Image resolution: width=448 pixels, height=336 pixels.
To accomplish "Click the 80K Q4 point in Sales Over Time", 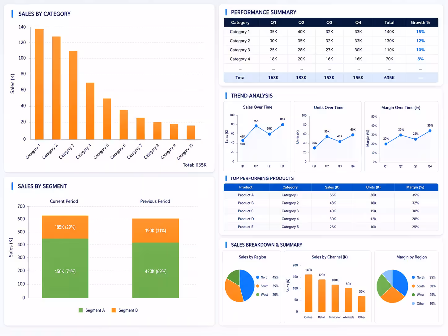I will coord(282,125).
